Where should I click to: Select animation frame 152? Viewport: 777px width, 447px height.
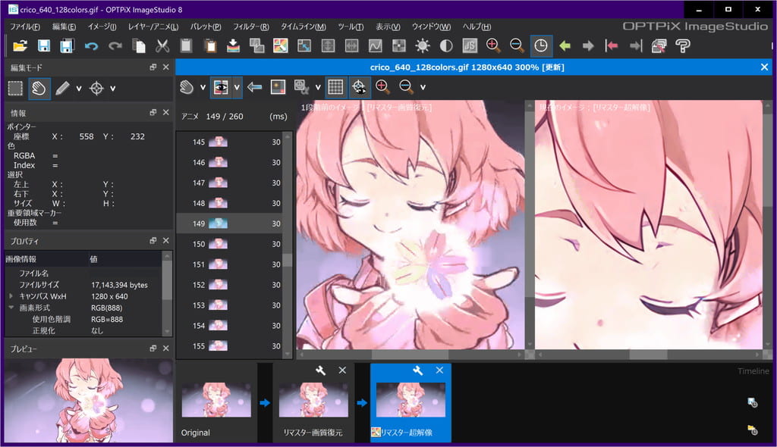[229, 285]
